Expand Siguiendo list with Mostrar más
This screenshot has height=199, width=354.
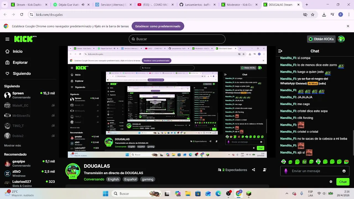[12, 145]
